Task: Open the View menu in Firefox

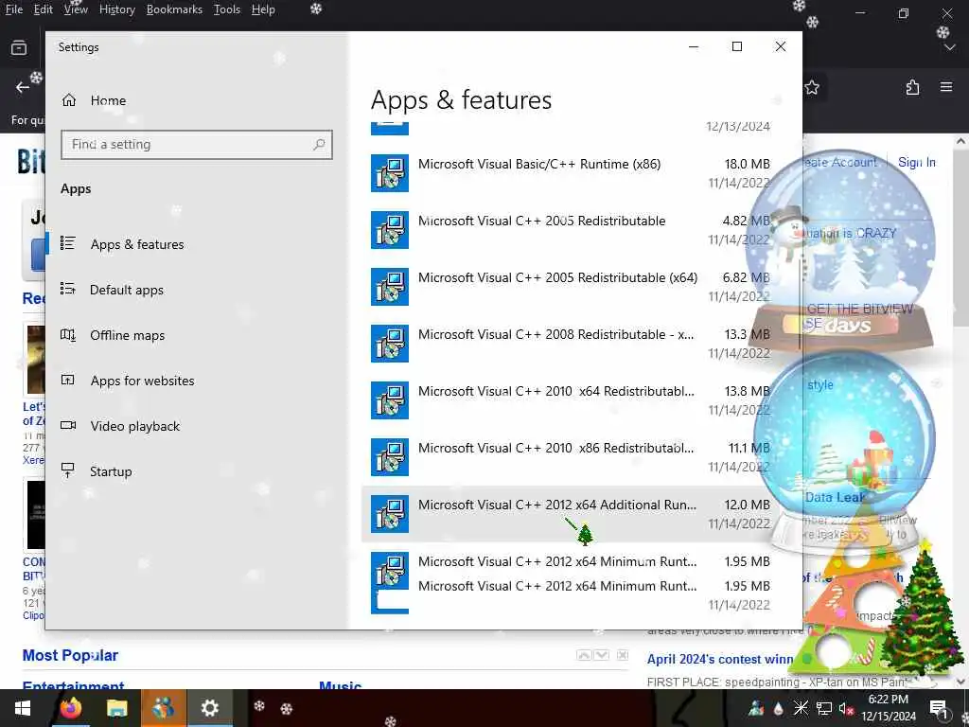Action: coord(76,9)
